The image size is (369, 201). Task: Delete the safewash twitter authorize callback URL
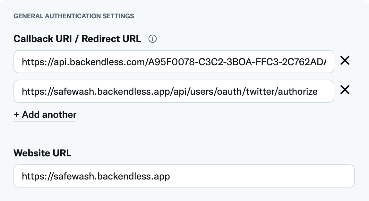[345, 90]
